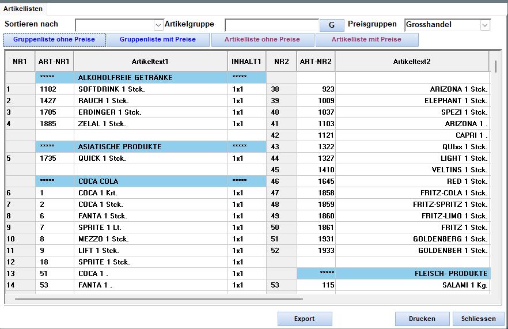Select the Artikellisten tab
The height and width of the screenshot is (329, 508).
pos(23,9)
